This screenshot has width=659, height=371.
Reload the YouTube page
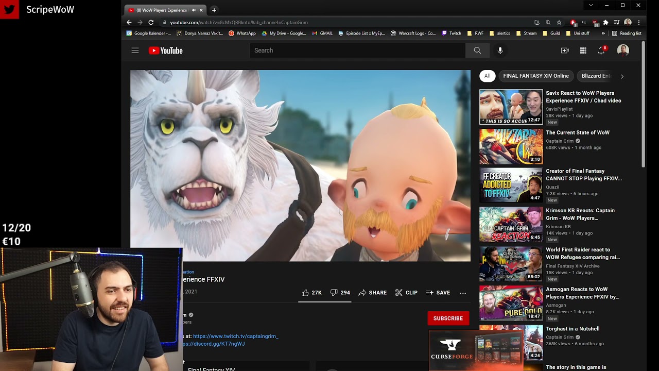151,22
